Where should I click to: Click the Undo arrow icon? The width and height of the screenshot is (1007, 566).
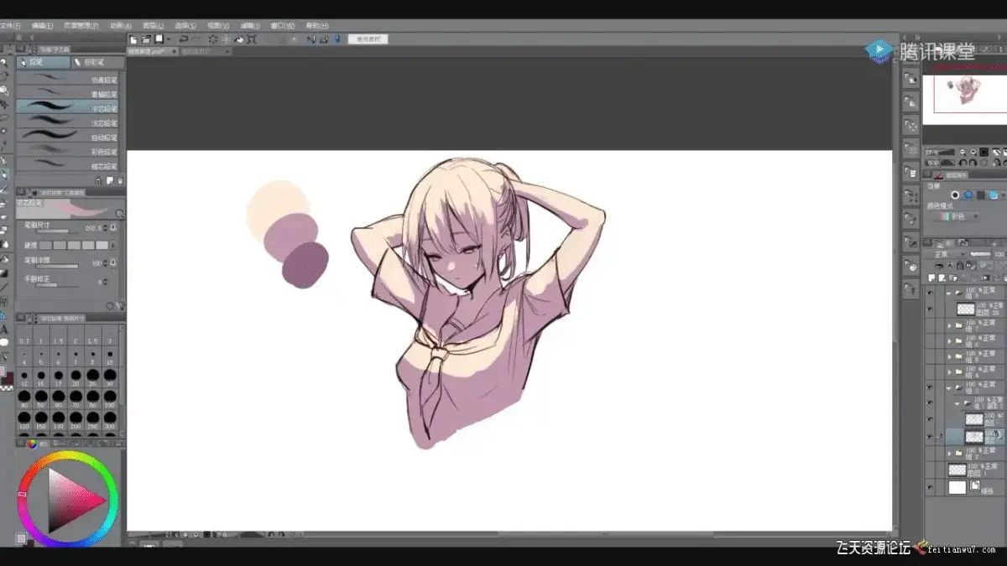coord(184,39)
